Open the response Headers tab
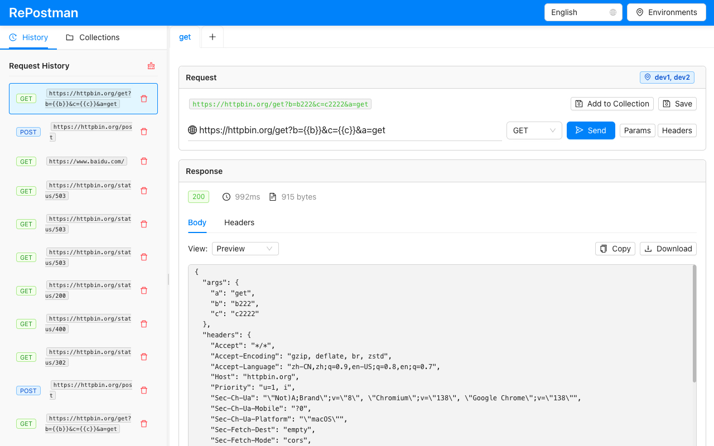Screen dimensions: 714x446 (239, 222)
